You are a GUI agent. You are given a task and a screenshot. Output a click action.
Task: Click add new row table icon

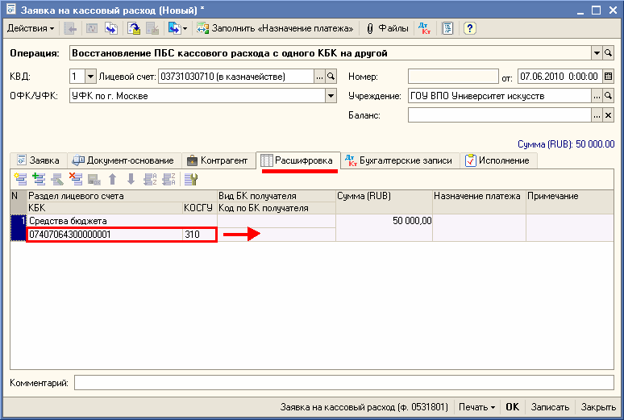pyautogui.click(x=20, y=180)
